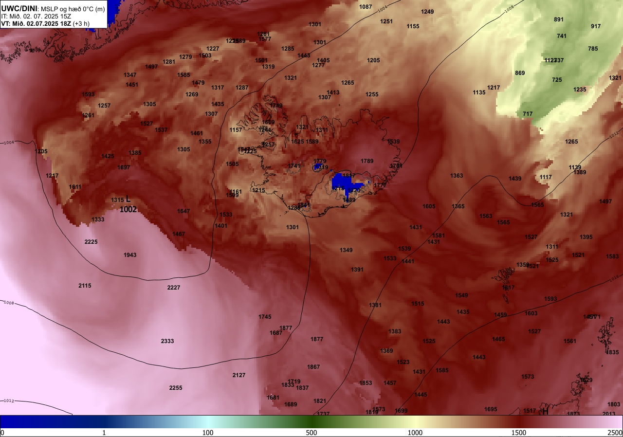Click the 100 label on the color scale

coord(208,433)
